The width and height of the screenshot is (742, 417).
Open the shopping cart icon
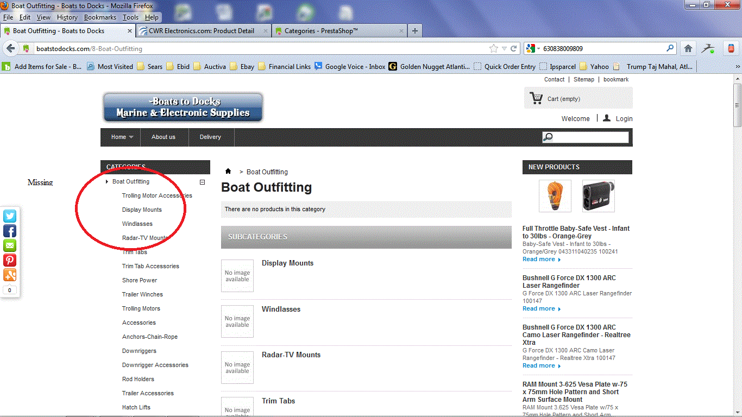[537, 98]
